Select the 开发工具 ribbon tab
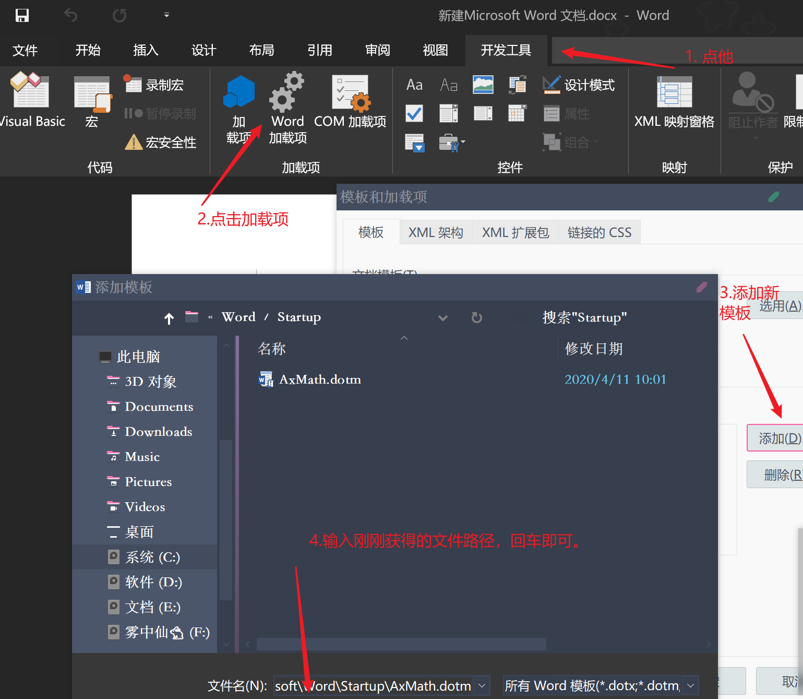803x699 pixels. (506, 50)
